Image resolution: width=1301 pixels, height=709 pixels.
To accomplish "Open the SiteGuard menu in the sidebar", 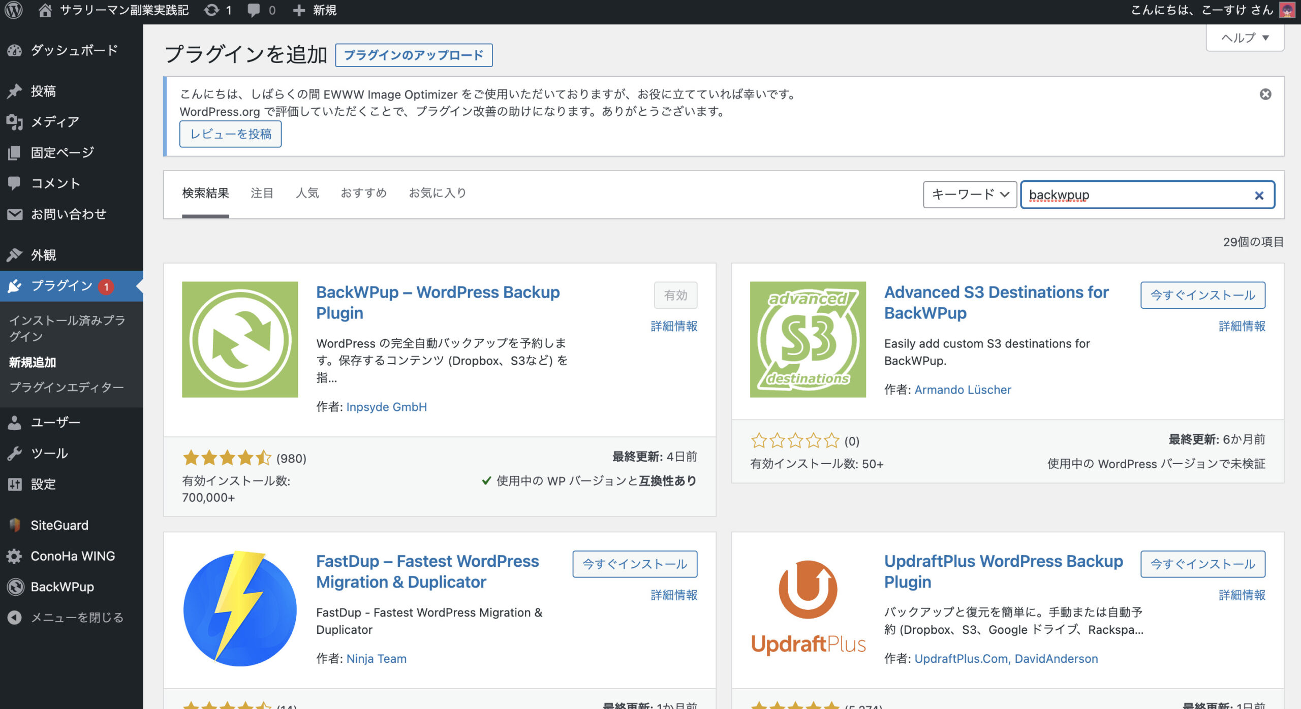I will click(59, 525).
